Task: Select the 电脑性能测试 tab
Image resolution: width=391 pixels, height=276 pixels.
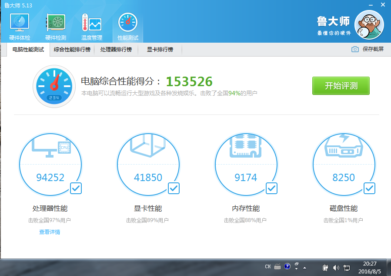Action: pos(28,50)
